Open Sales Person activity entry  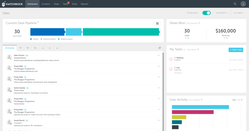coord(19,55)
